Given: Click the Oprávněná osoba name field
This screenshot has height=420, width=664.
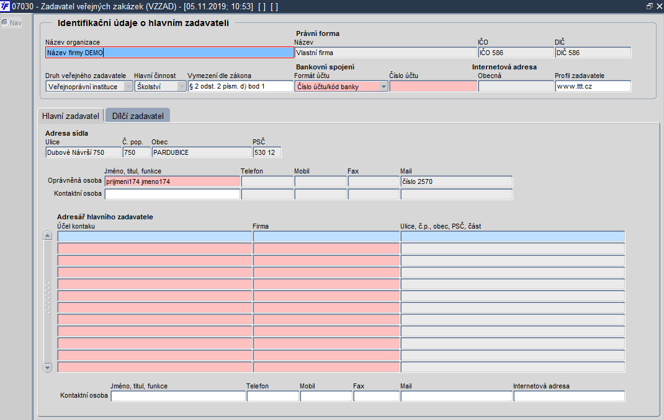Looking at the screenshot, I should (x=172, y=182).
